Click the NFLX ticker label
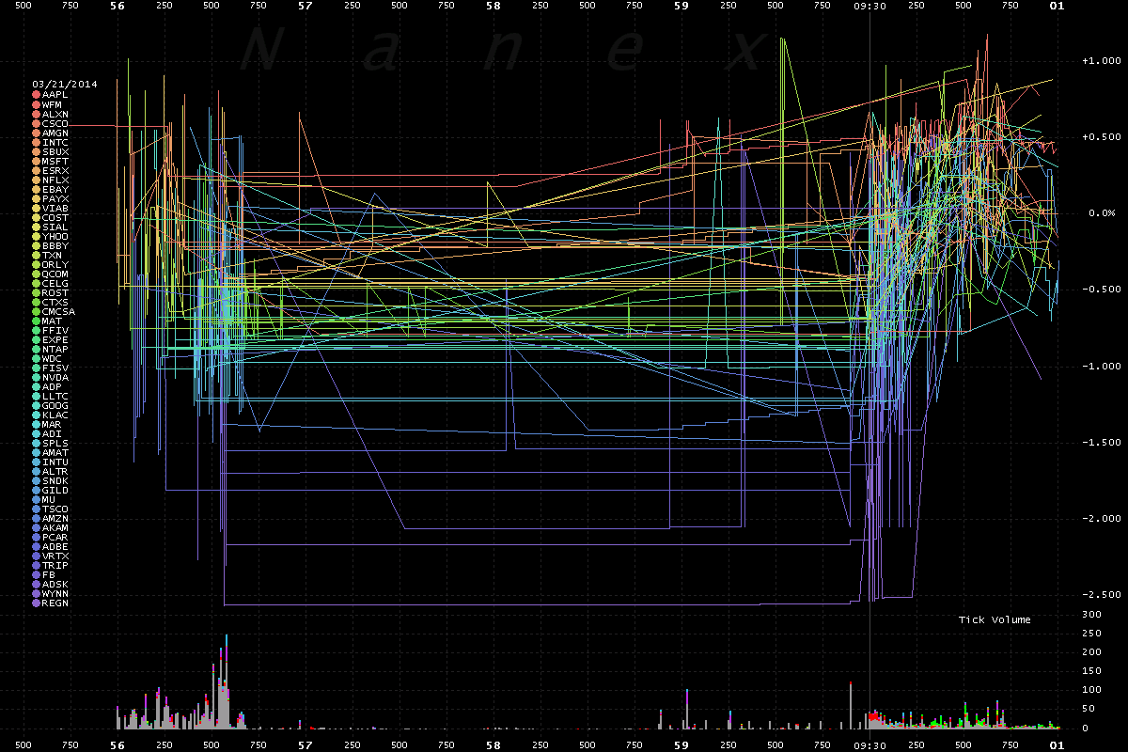The height and width of the screenshot is (752, 1128). coord(55,180)
